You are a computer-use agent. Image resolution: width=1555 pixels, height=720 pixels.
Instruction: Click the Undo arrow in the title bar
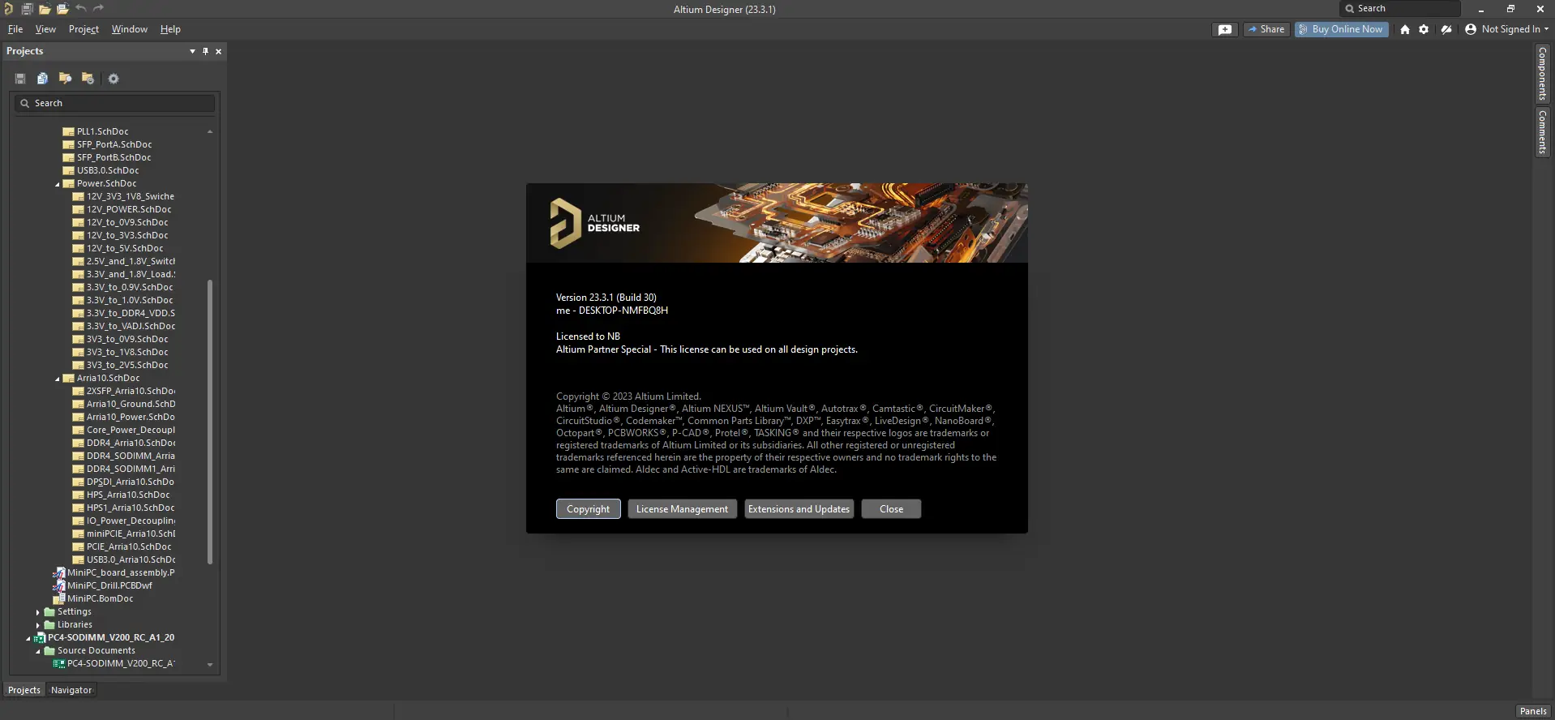pyautogui.click(x=80, y=9)
